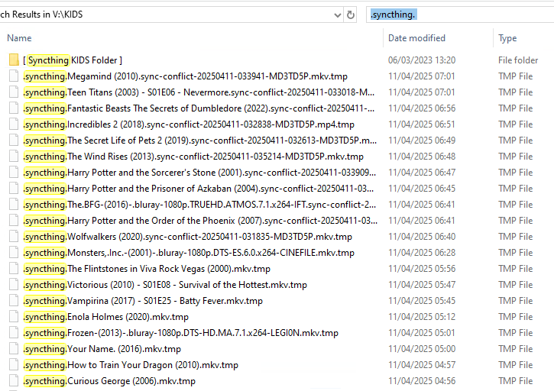The width and height of the screenshot is (554, 391).
Task: Click the Fantastic Beasts Secrets of Dumbledore filename
Action: (x=199, y=108)
